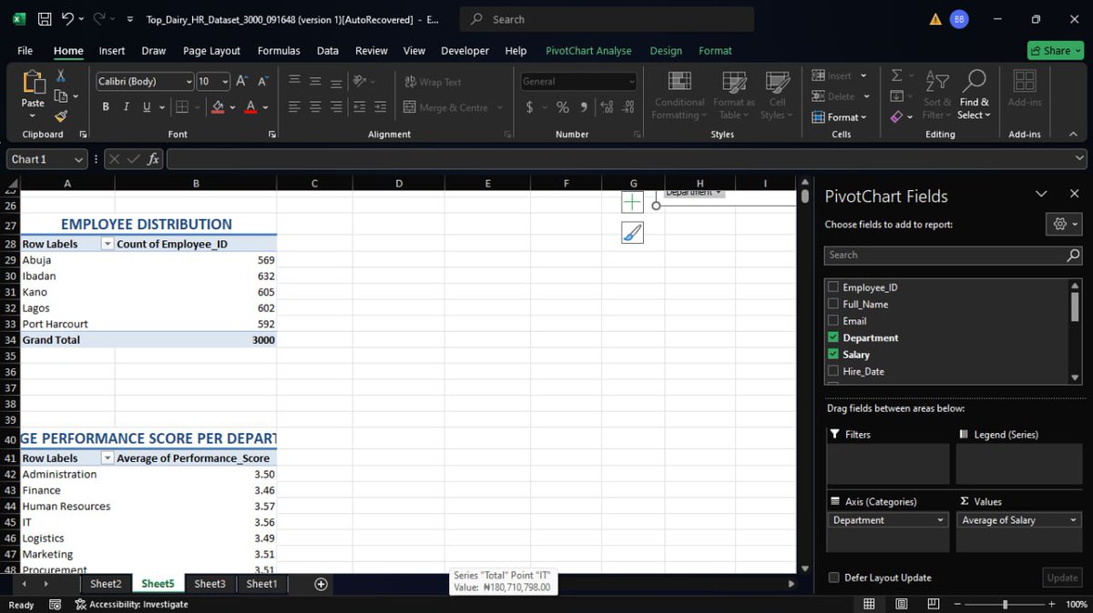Click Decrease Font Size icon

[x=263, y=81]
